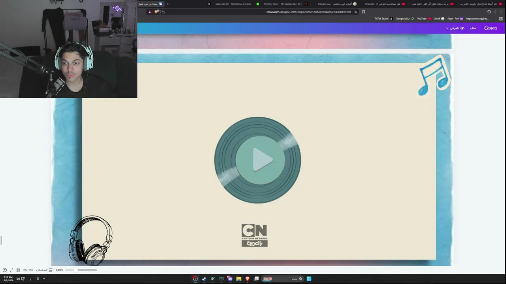Viewport: 506px width, 284px height.
Task: Toggle the microphone tray icon
Action: [38, 279]
